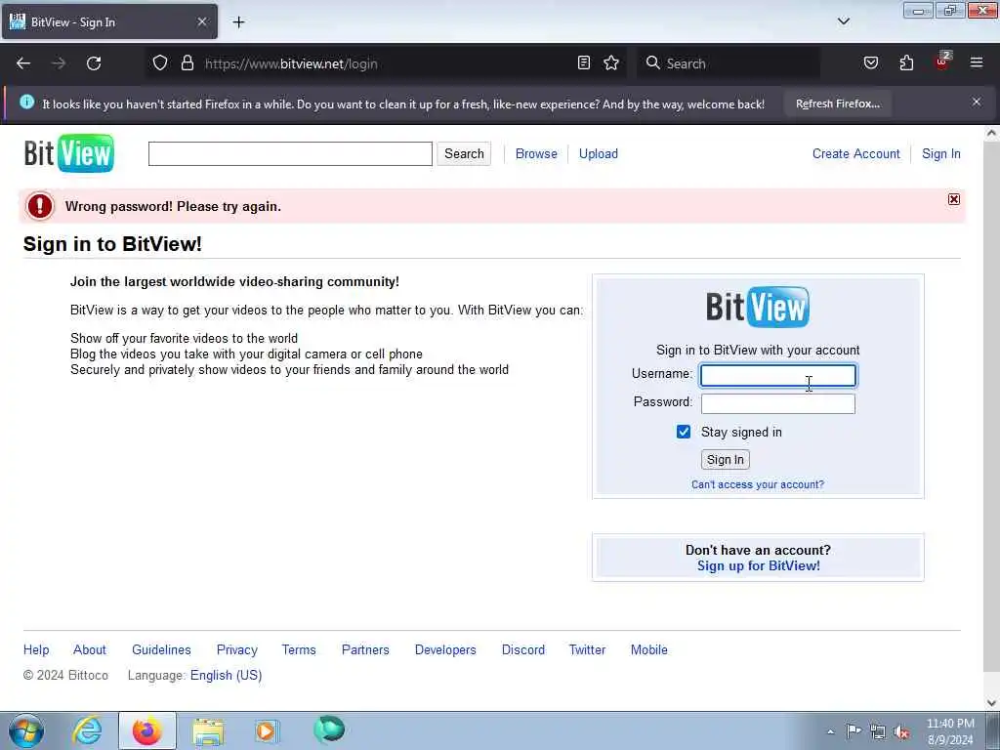This screenshot has width=1000, height=750.
Task: Click the Firefox toolbar Search box
Action: [729, 63]
